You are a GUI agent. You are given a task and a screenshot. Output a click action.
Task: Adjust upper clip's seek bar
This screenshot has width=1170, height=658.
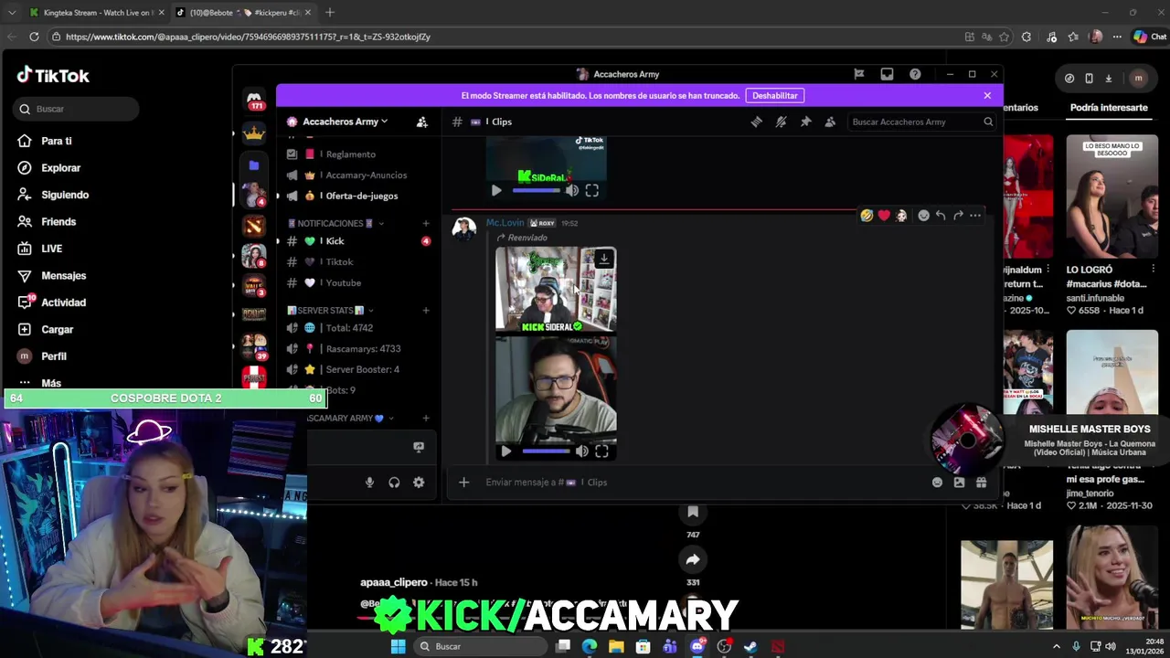(536, 190)
